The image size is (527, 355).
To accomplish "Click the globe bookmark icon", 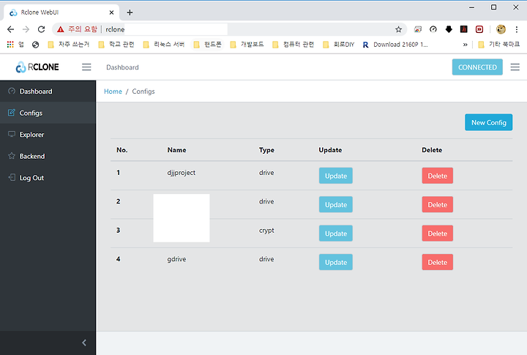I will pyautogui.click(x=36, y=45).
